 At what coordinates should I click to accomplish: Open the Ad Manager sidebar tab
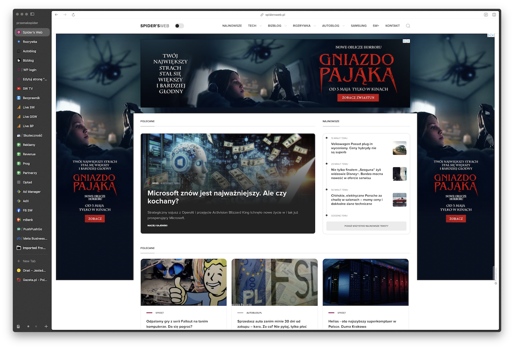tap(32, 192)
